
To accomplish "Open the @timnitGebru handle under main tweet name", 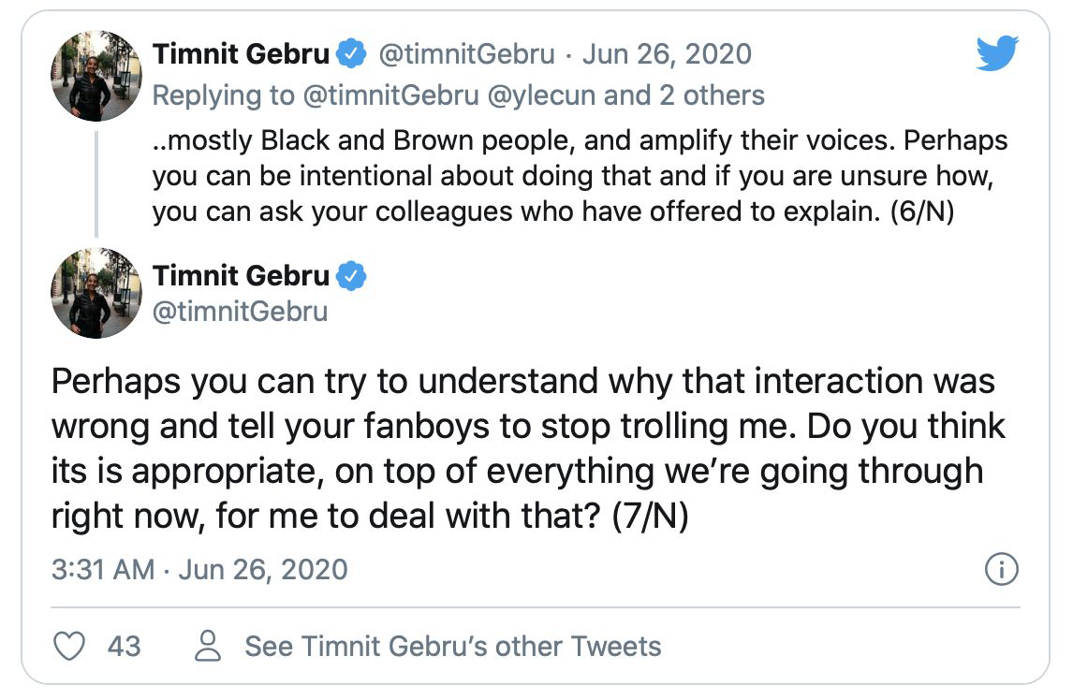I will (240, 311).
